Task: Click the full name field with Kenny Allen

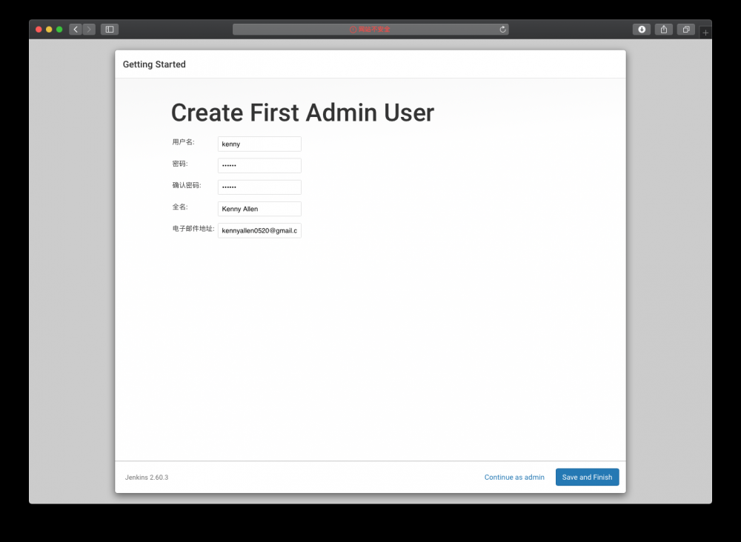Action: pyautogui.click(x=259, y=209)
